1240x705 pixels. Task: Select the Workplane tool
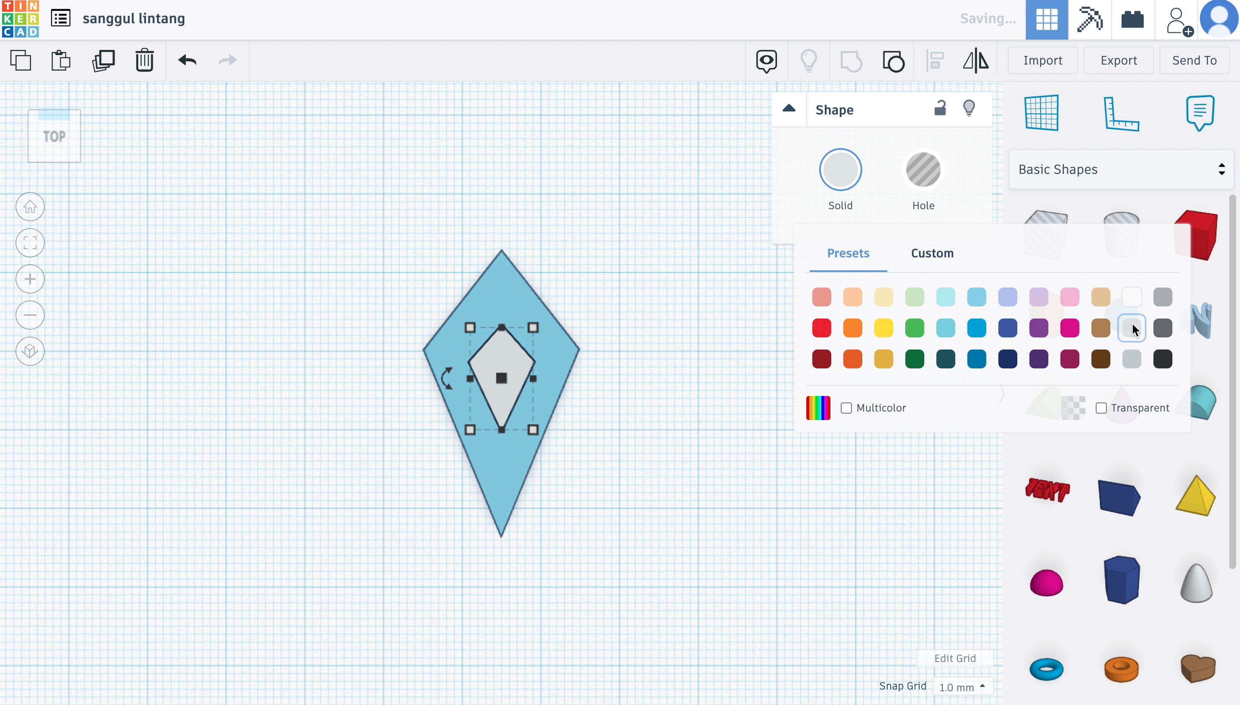coord(1042,113)
